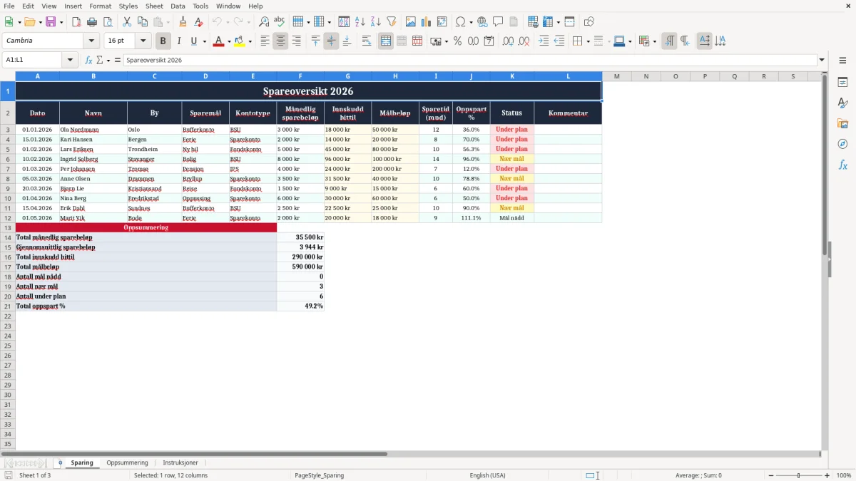
Task: Toggle Center Vertically alignment
Action: click(x=331, y=41)
